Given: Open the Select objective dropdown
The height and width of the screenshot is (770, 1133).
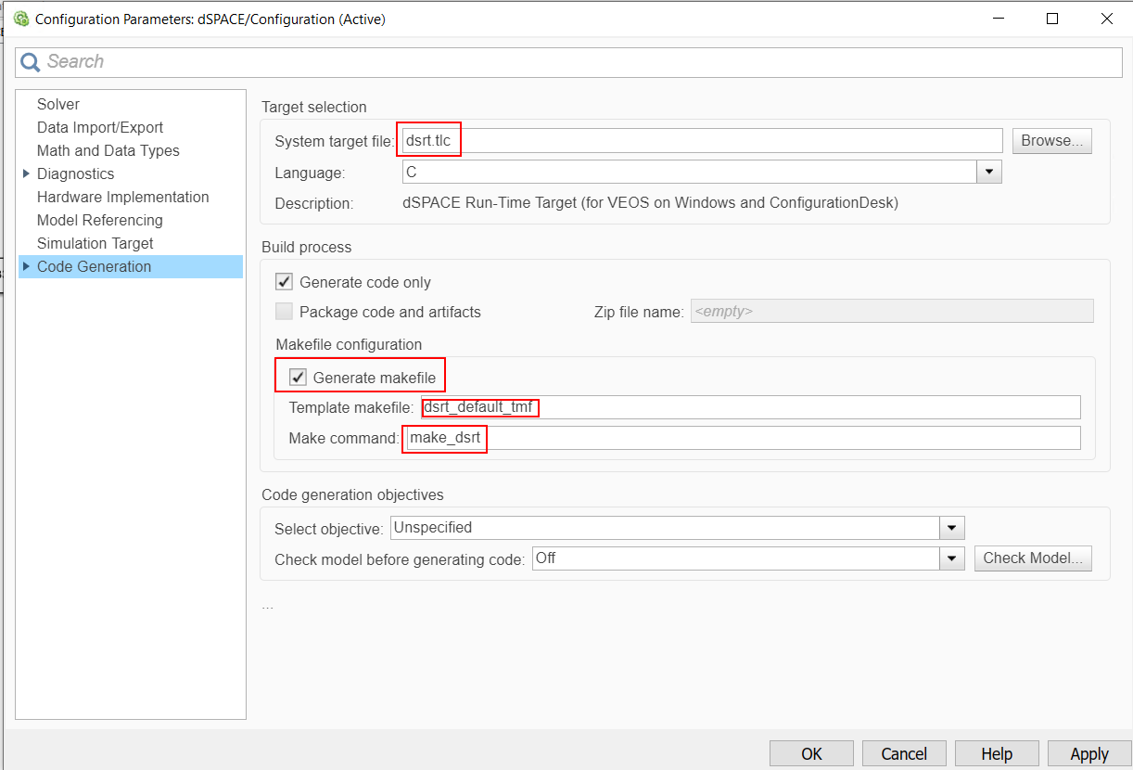Looking at the screenshot, I should click(x=952, y=528).
